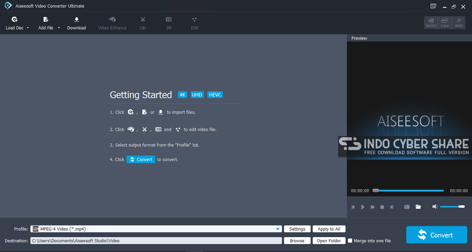
Task: Enable Merge into one file
Action: [350, 241]
